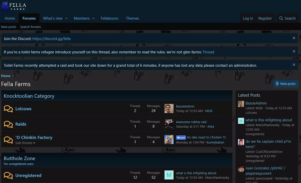Open BassieAdmin in Latest Posts
The height and width of the screenshot is (183, 301).
(x=256, y=103)
